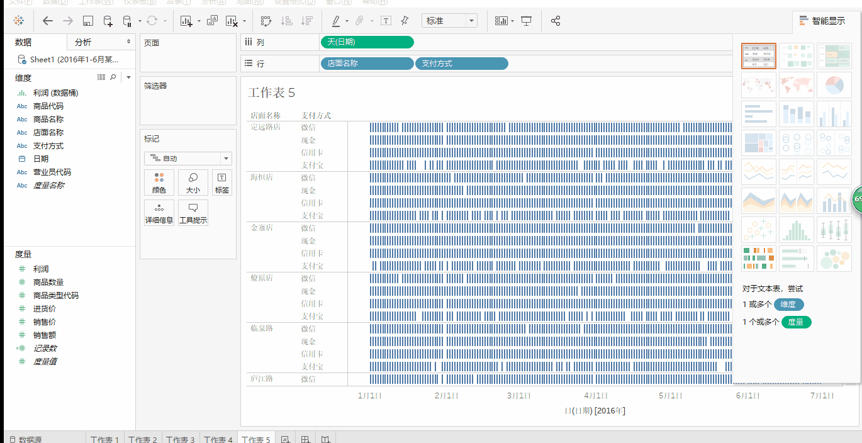Create a new dashboard

[x=305, y=437]
